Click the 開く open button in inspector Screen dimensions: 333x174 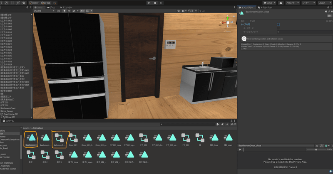pos(329,16)
